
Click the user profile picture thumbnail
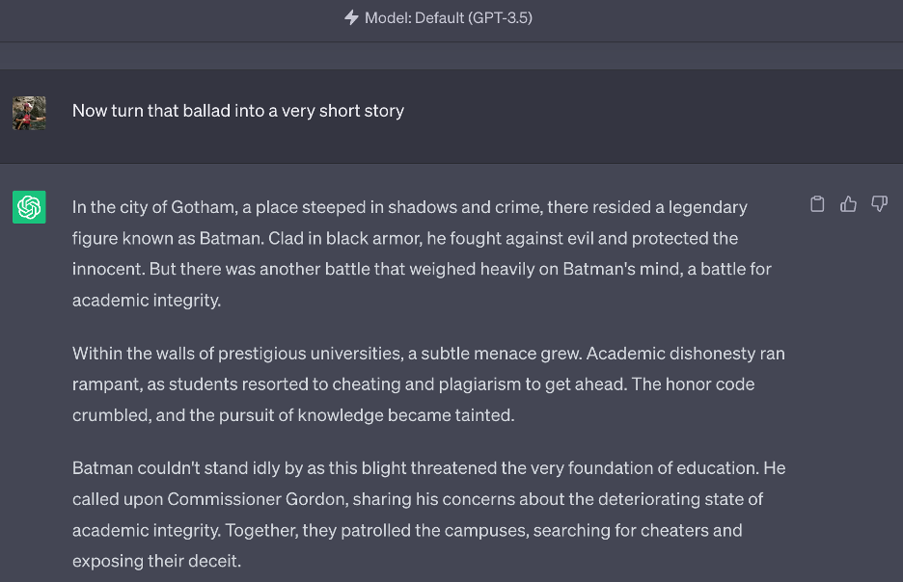pyautogui.click(x=29, y=113)
